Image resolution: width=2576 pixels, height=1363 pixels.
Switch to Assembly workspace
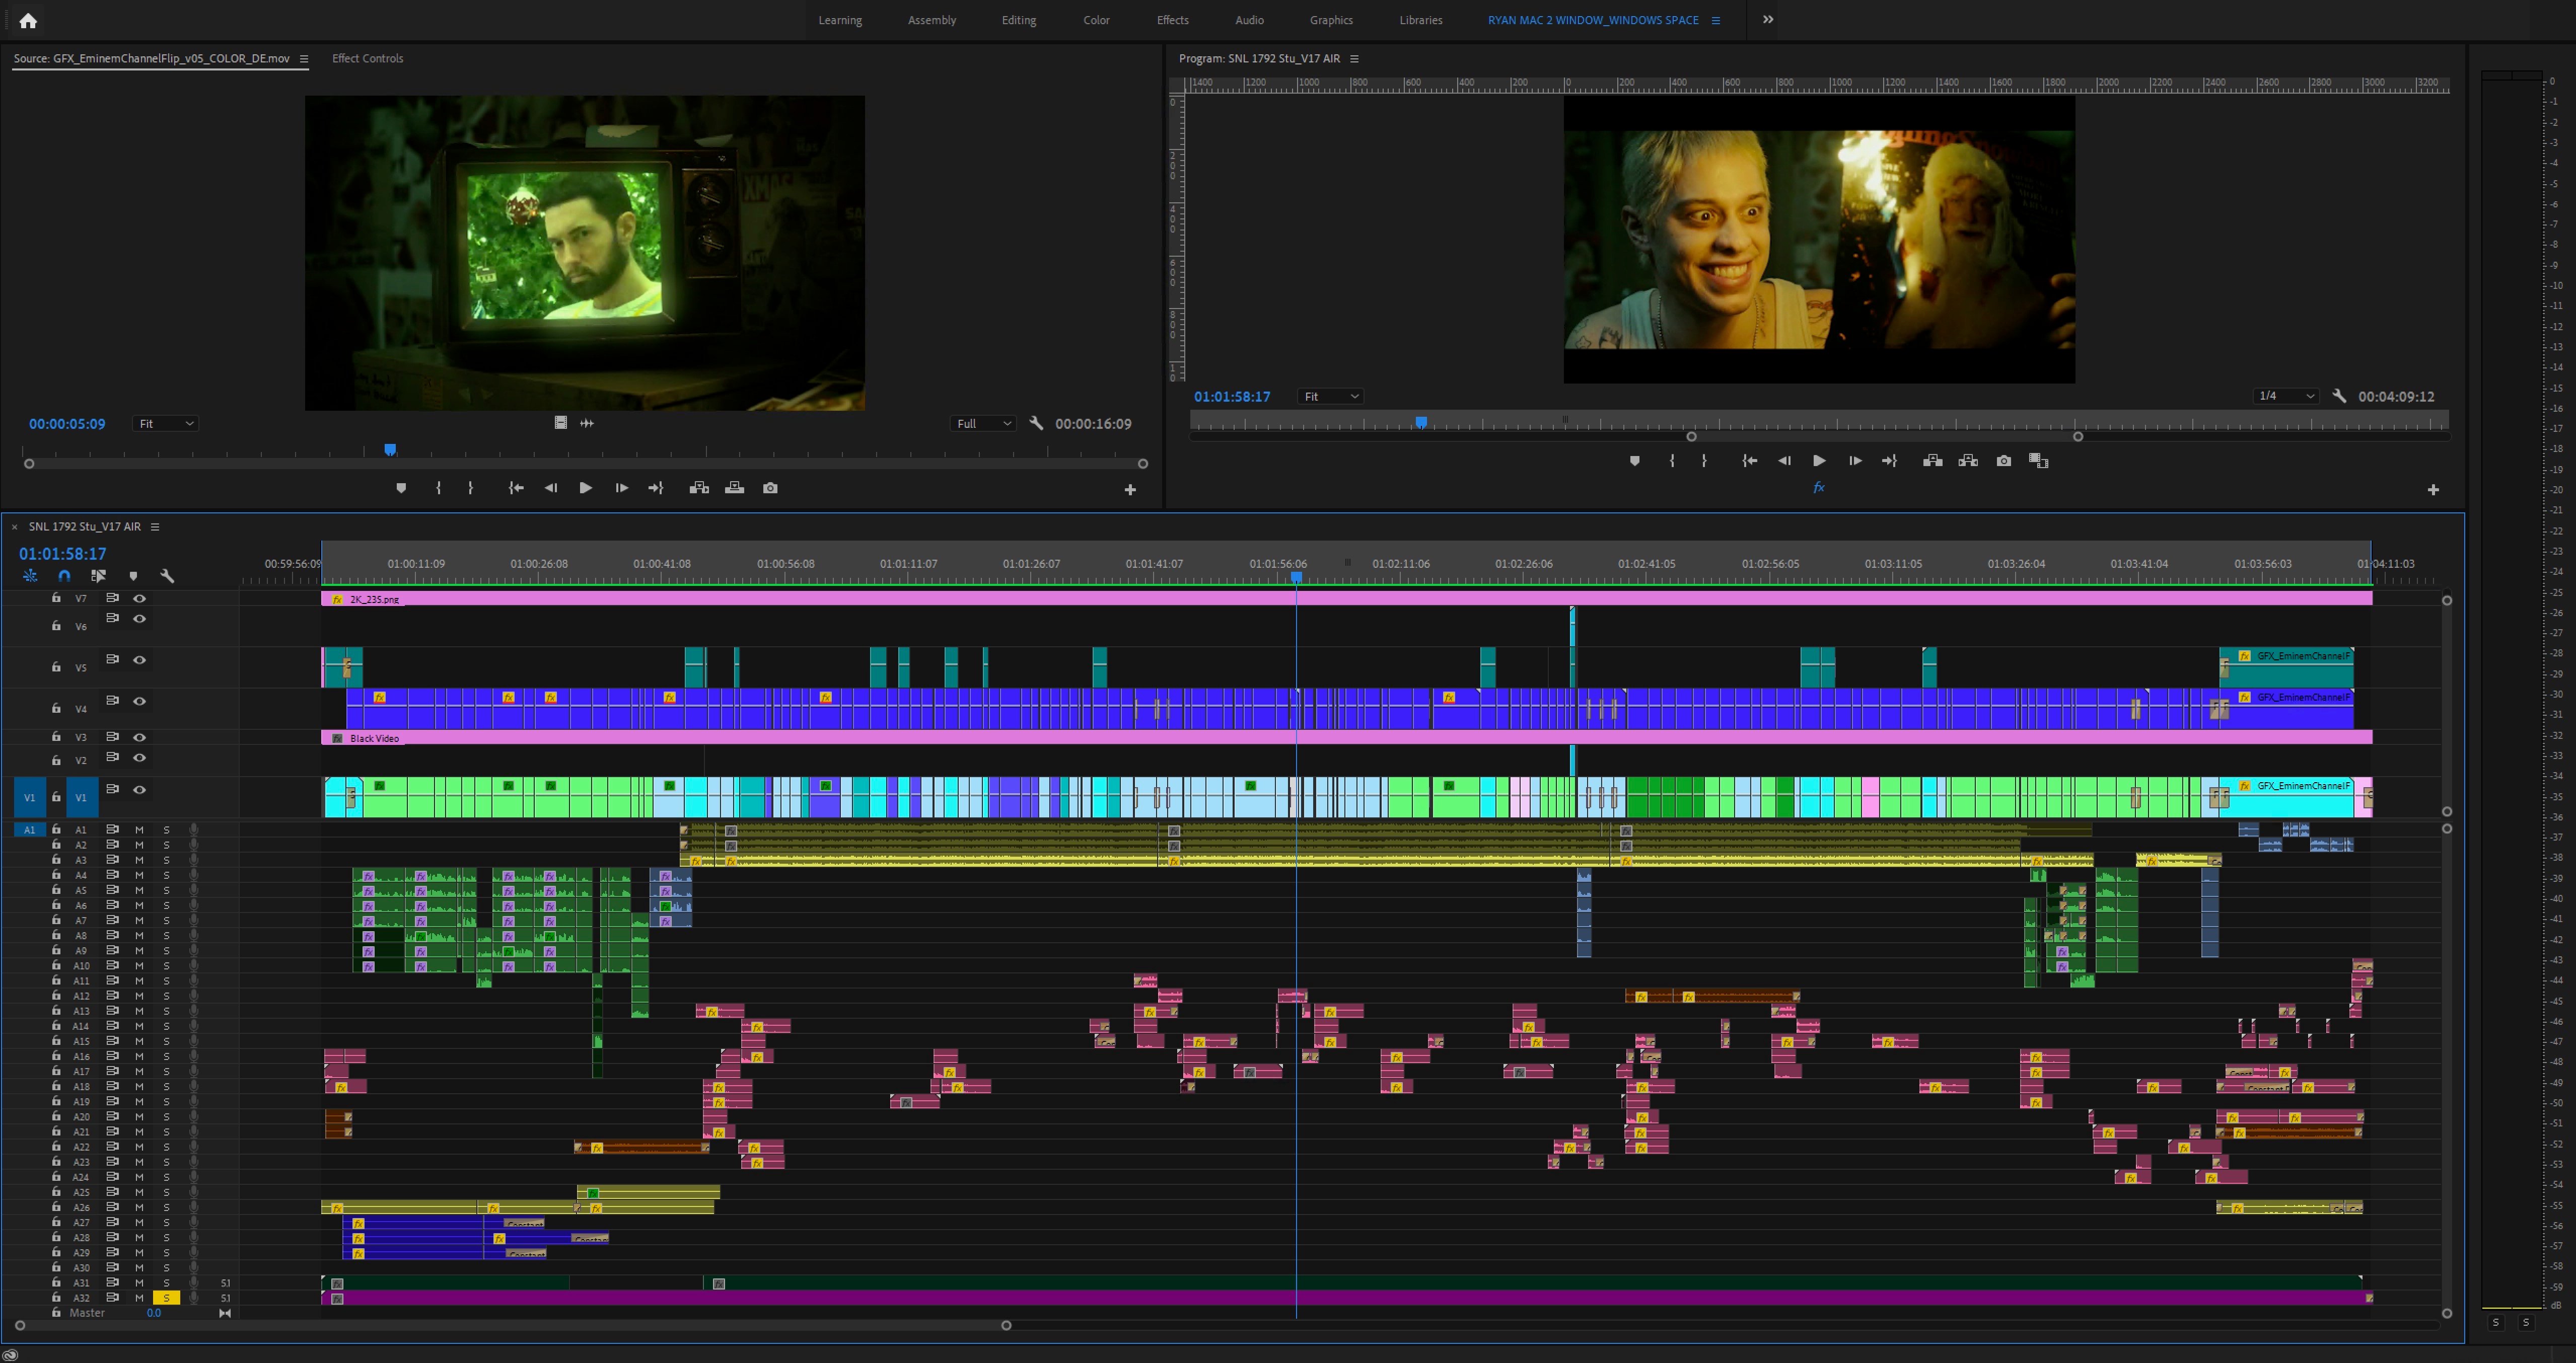click(932, 20)
